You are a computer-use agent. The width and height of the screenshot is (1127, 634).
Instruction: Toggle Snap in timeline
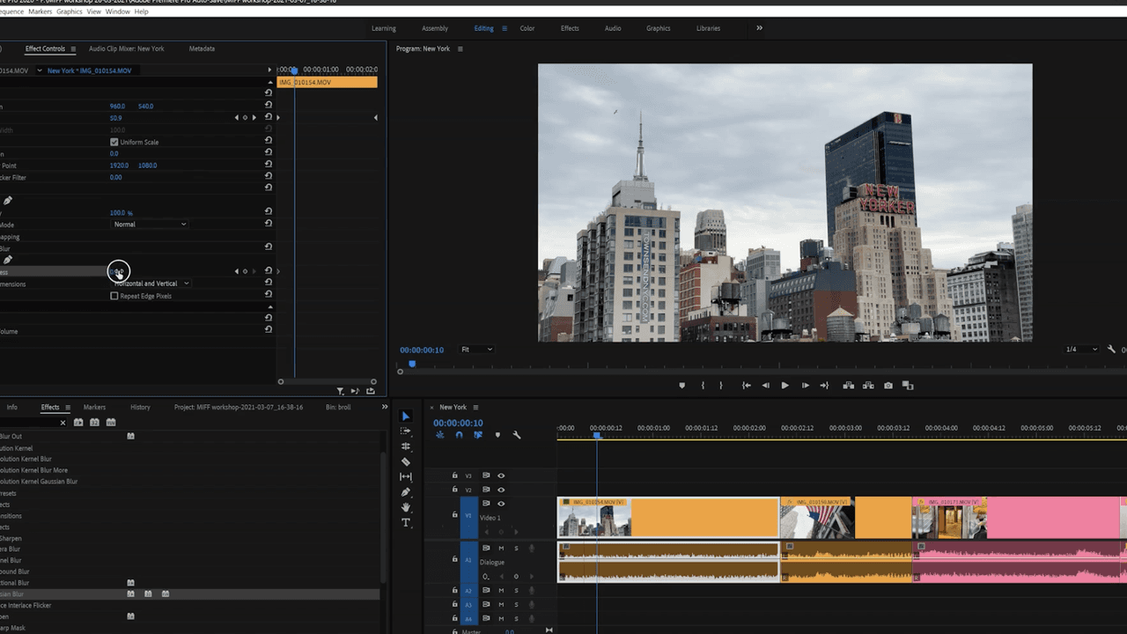pyautogui.click(x=459, y=435)
